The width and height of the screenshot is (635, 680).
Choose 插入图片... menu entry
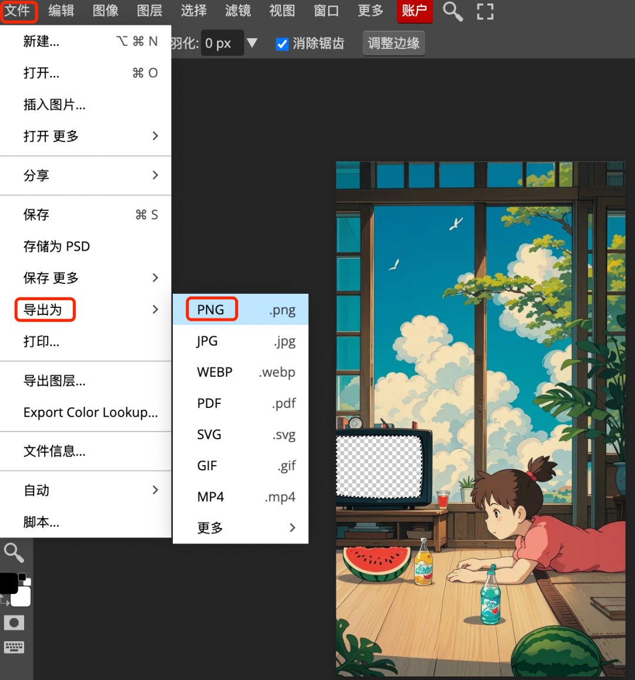pos(86,105)
